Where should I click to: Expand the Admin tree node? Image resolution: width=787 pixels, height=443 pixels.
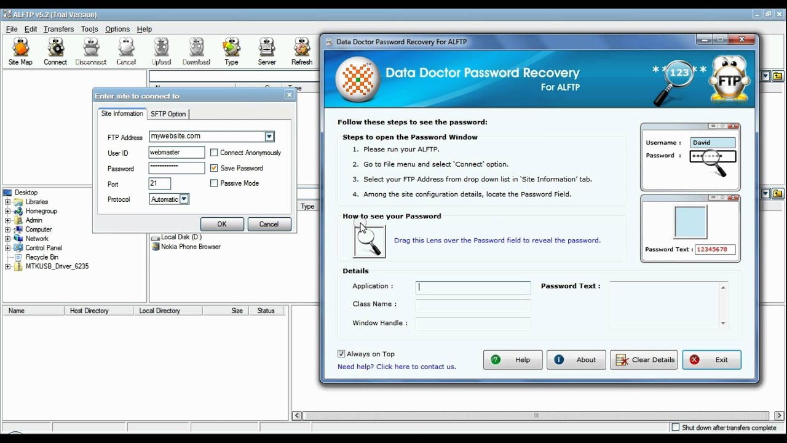[x=8, y=220]
